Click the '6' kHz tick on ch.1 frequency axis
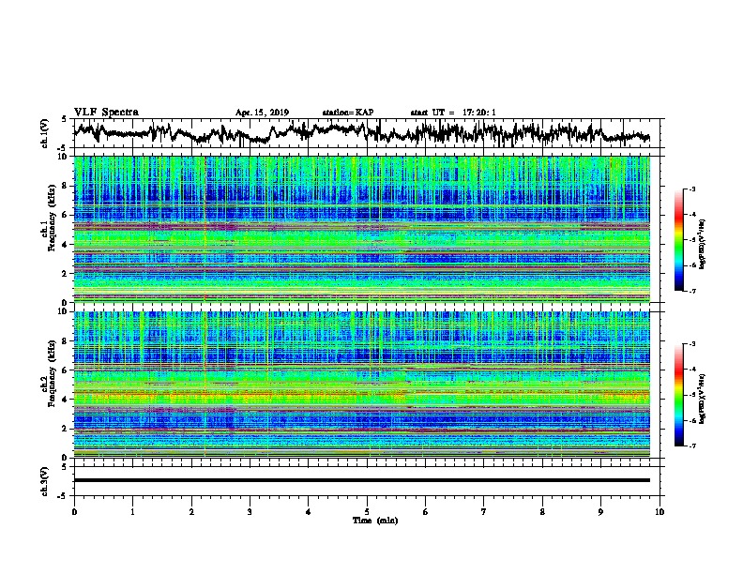The width and height of the screenshot is (743, 574). [x=65, y=215]
